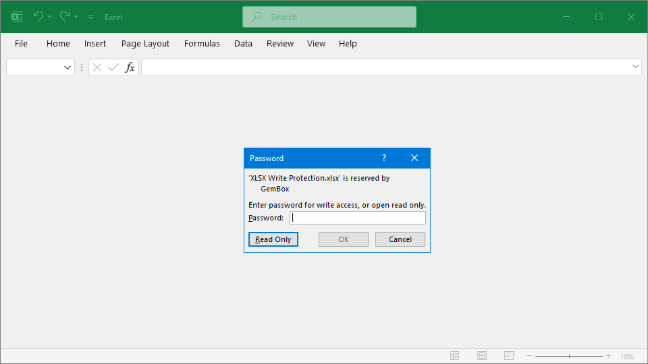
Task: Click the zoom out minus icon
Action: point(529,356)
